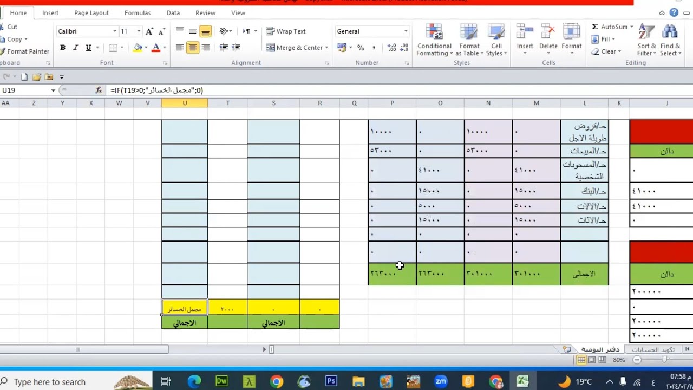Image resolution: width=693 pixels, height=390 pixels.
Task: Click Merge & Center button
Action: coord(295,48)
